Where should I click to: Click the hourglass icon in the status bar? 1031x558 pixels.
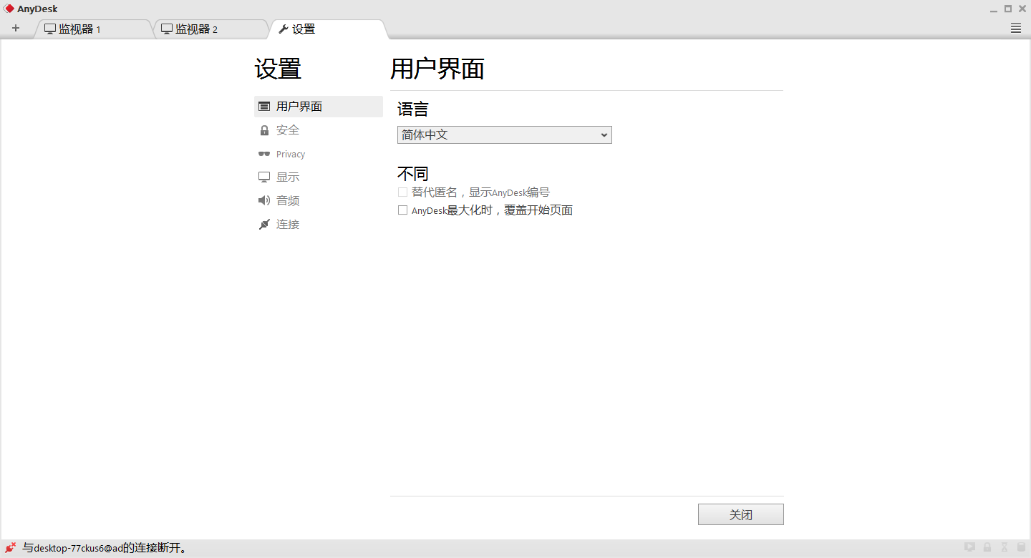pyautogui.click(x=1004, y=547)
